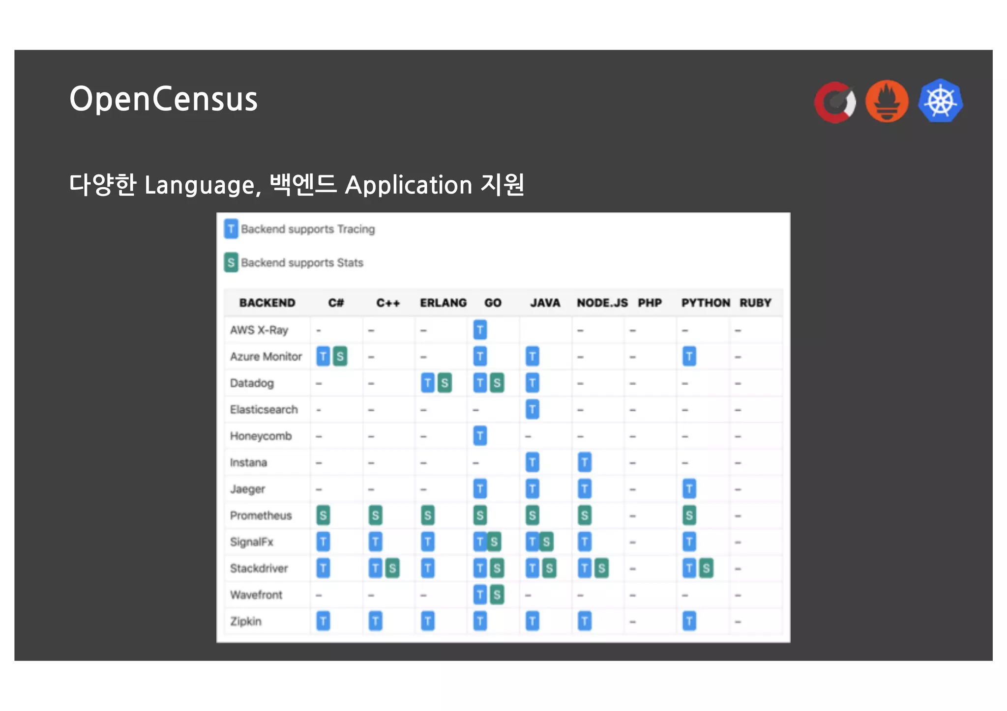Click the blue Kubernetes wheel logo
1007x711 pixels.
coord(941,101)
